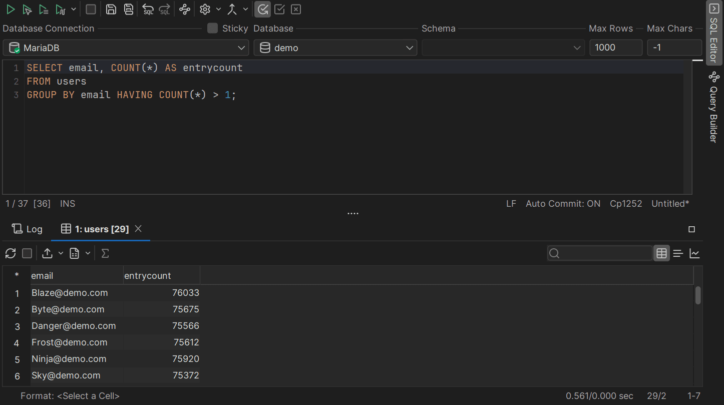
Task: Save the SQL file under a new name
Action: point(129,9)
